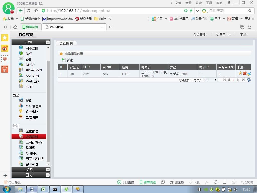Open browser 查看 menu

[188, 3]
